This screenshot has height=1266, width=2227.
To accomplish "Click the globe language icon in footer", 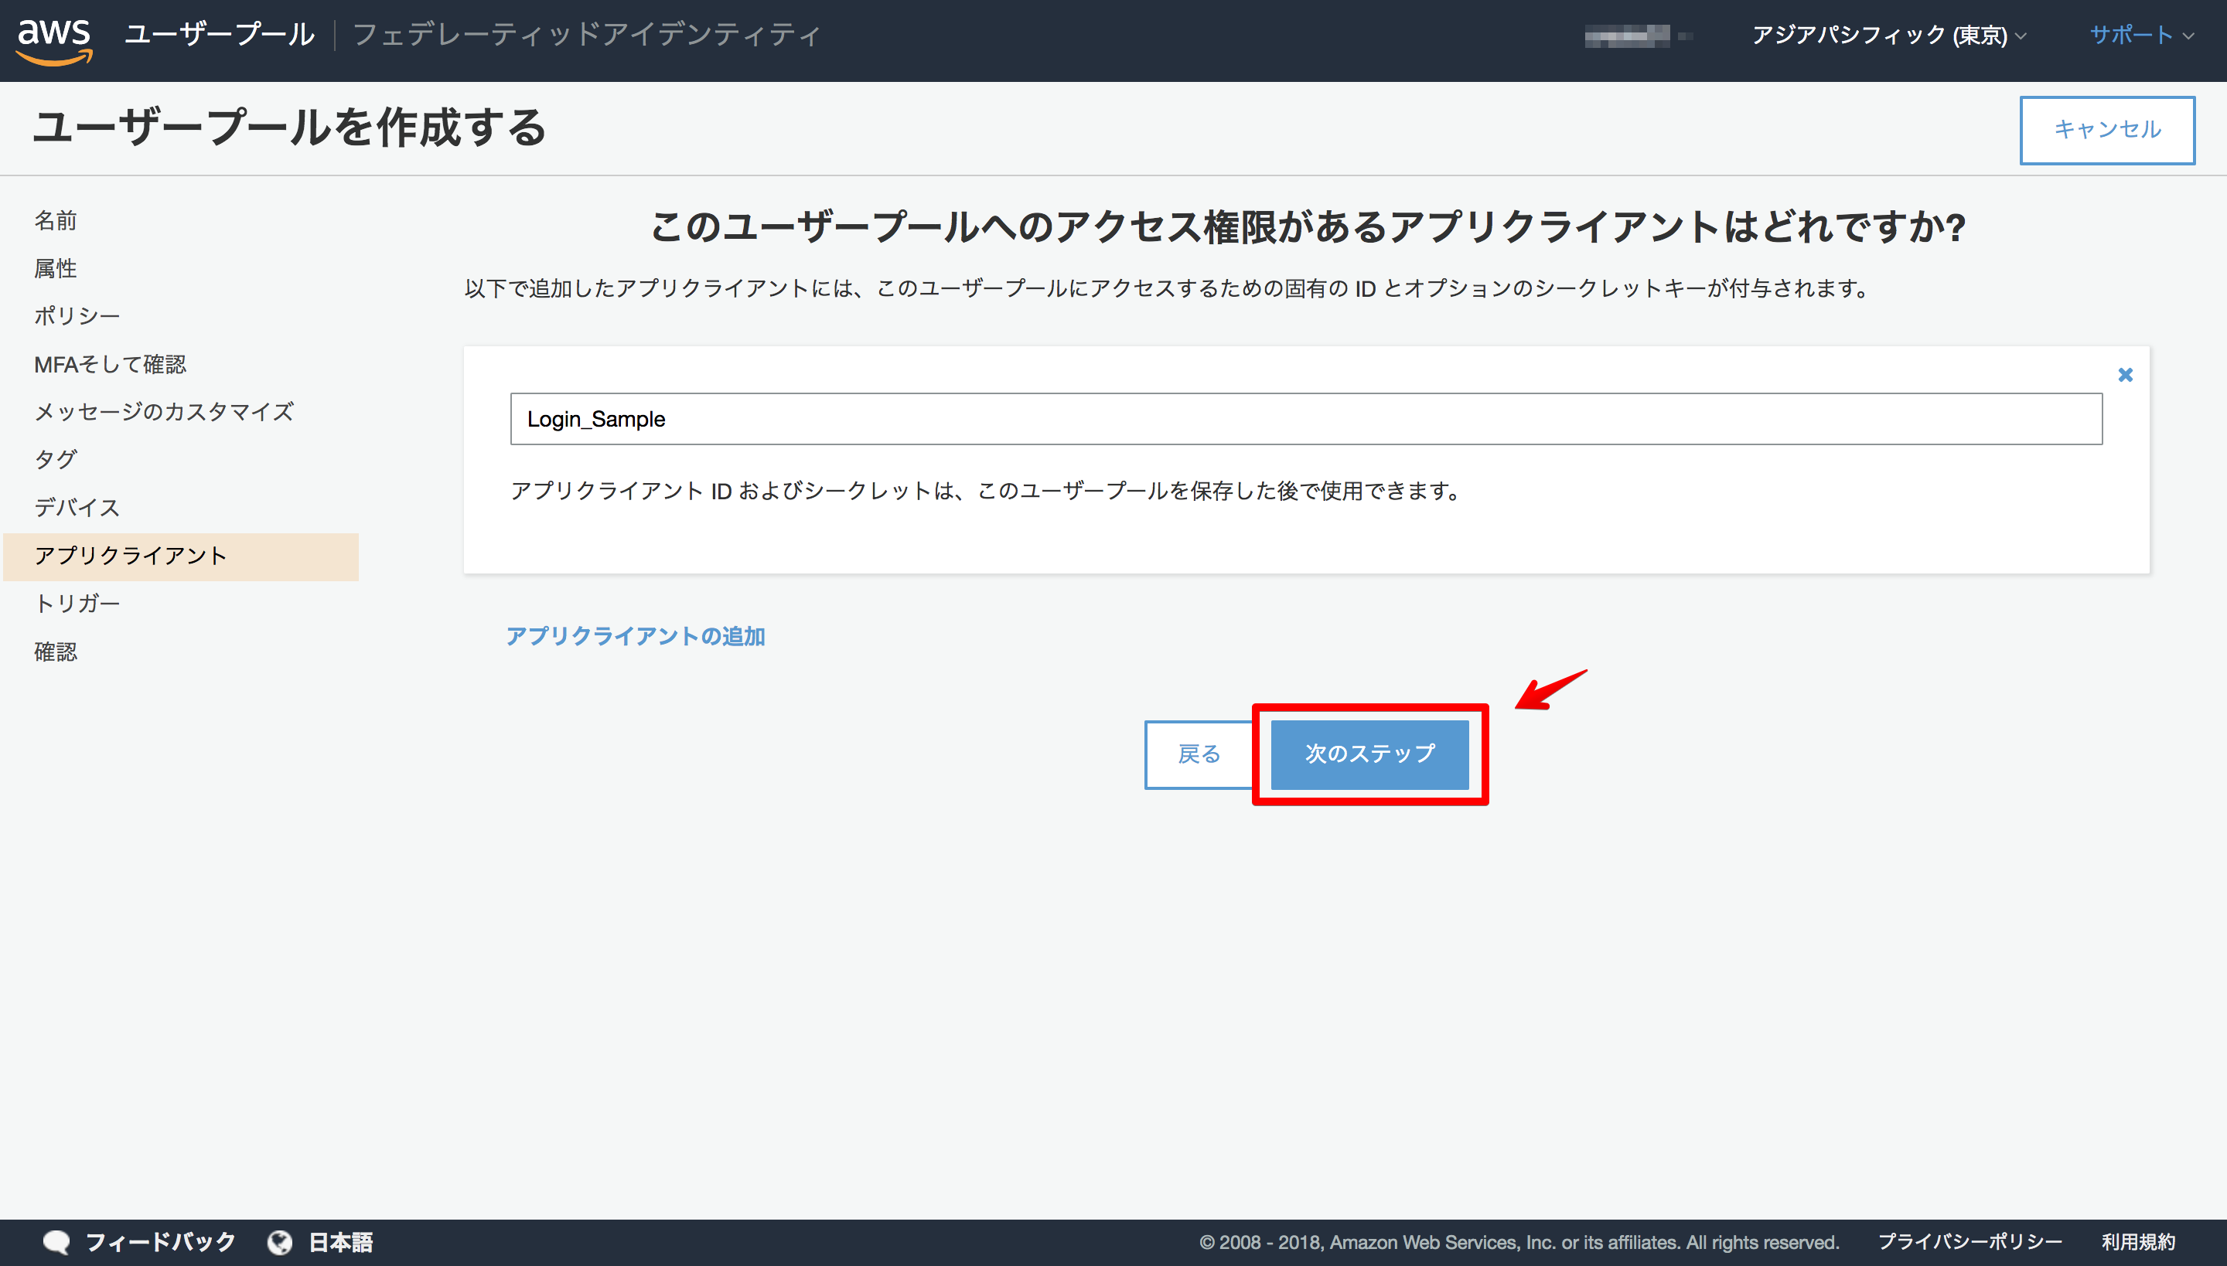I will pos(279,1241).
